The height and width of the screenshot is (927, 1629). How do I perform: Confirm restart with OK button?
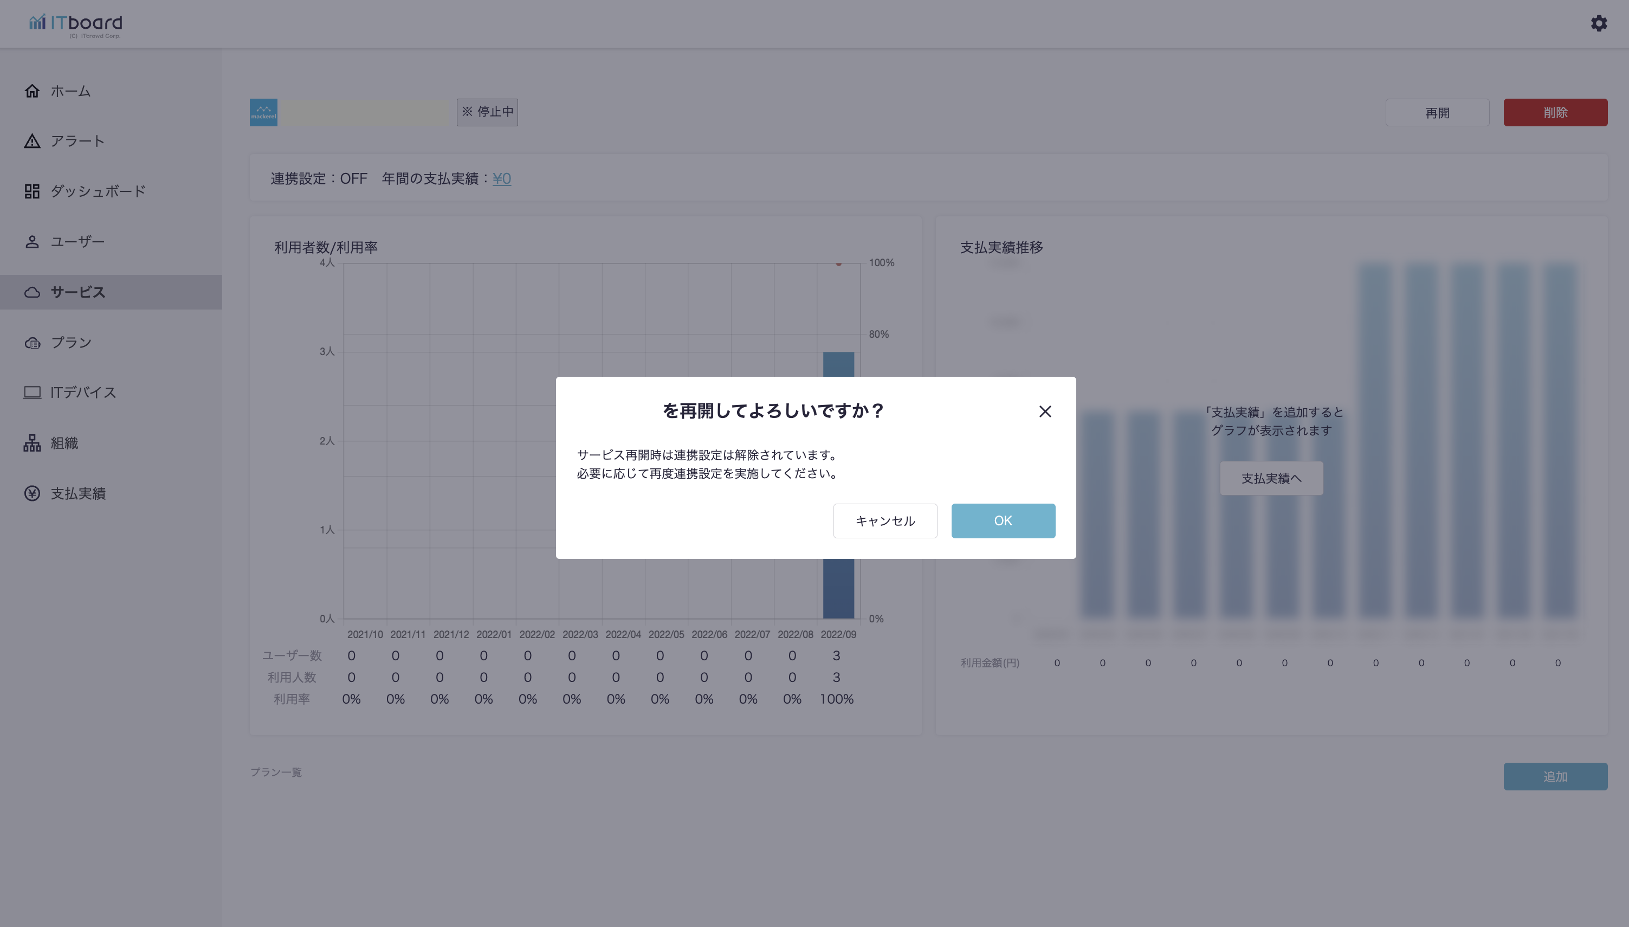click(x=1003, y=521)
